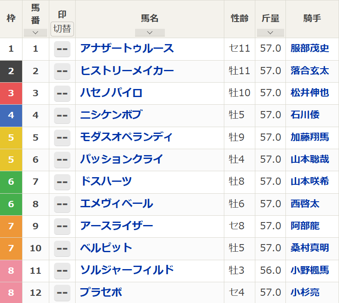Open jockey page for 服部茂史
This screenshot has width=339, height=303.
[310, 48]
